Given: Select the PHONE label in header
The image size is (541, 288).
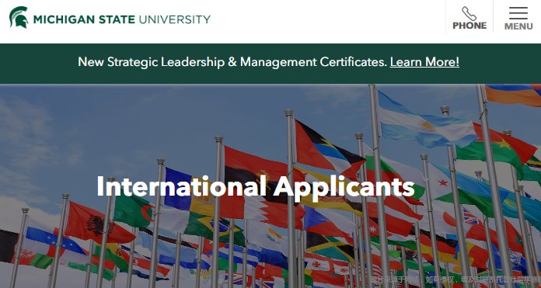Looking at the screenshot, I should (469, 26).
